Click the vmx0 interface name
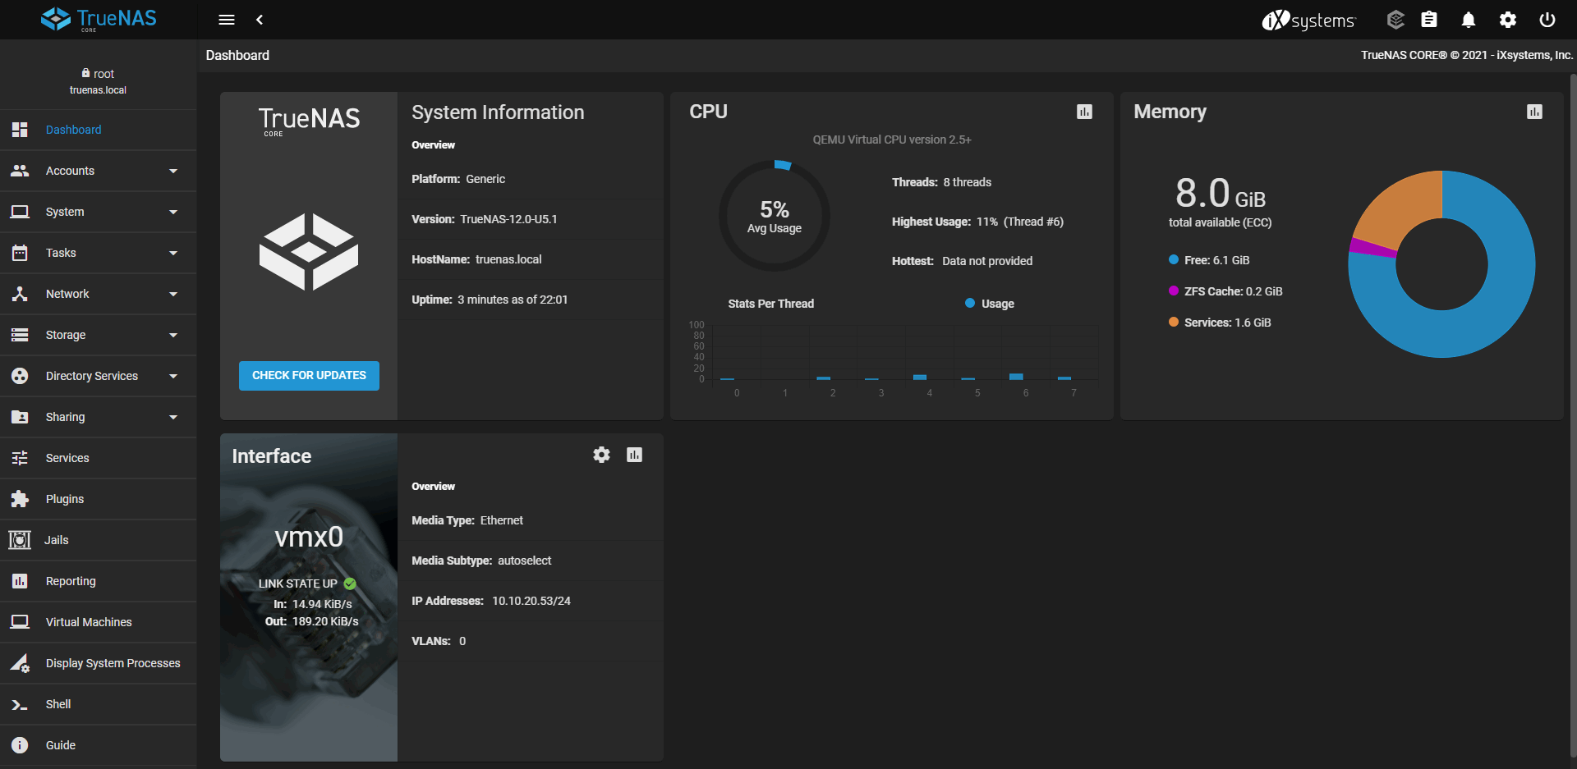This screenshot has height=769, width=1577. pos(309,537)
